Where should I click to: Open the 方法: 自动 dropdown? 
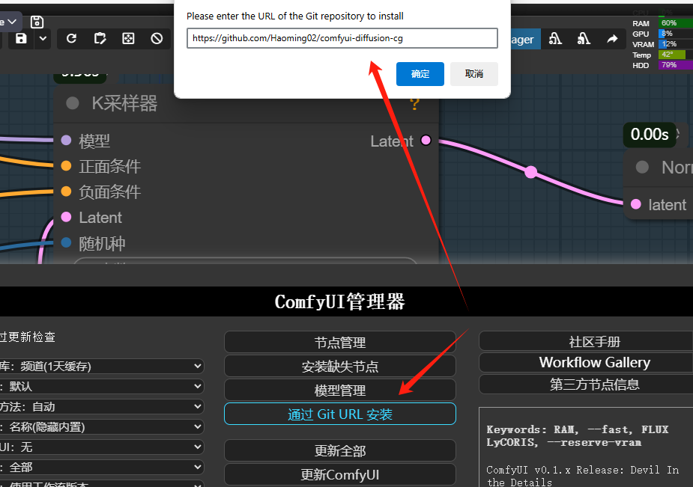102,407
